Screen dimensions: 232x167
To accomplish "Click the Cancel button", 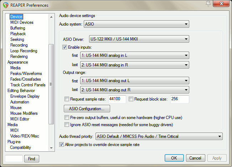I will [x=195, y=158].
